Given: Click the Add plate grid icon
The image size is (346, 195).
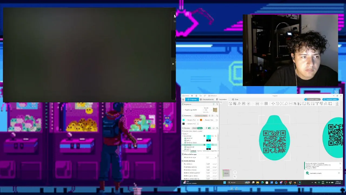Looking at the screenshot, I should (235, 103).
